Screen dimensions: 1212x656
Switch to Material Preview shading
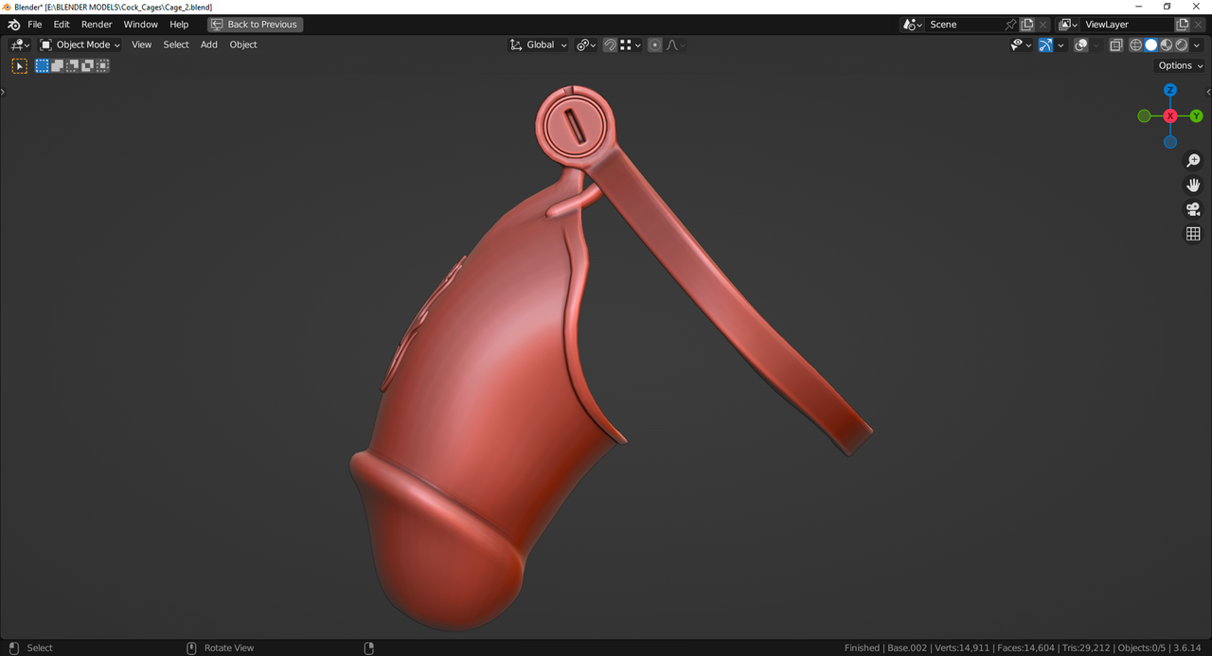[1167, 44]
